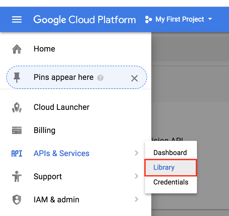Click the pin icon in pins area

click(17, 78)
